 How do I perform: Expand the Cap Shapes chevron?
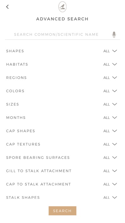[115, 131]
